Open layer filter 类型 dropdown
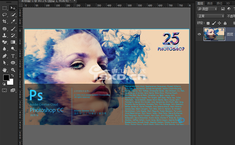The image size is (235, 145). [207, 9]
